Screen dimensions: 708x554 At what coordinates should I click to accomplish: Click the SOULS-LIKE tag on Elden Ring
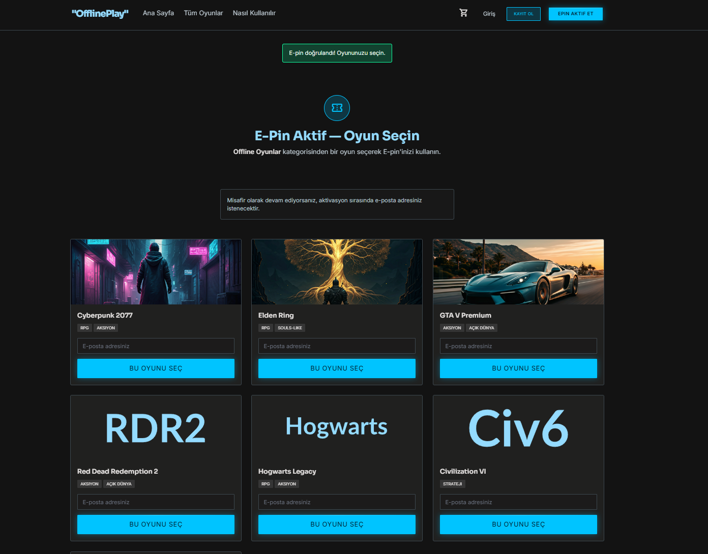click(290, 328)
